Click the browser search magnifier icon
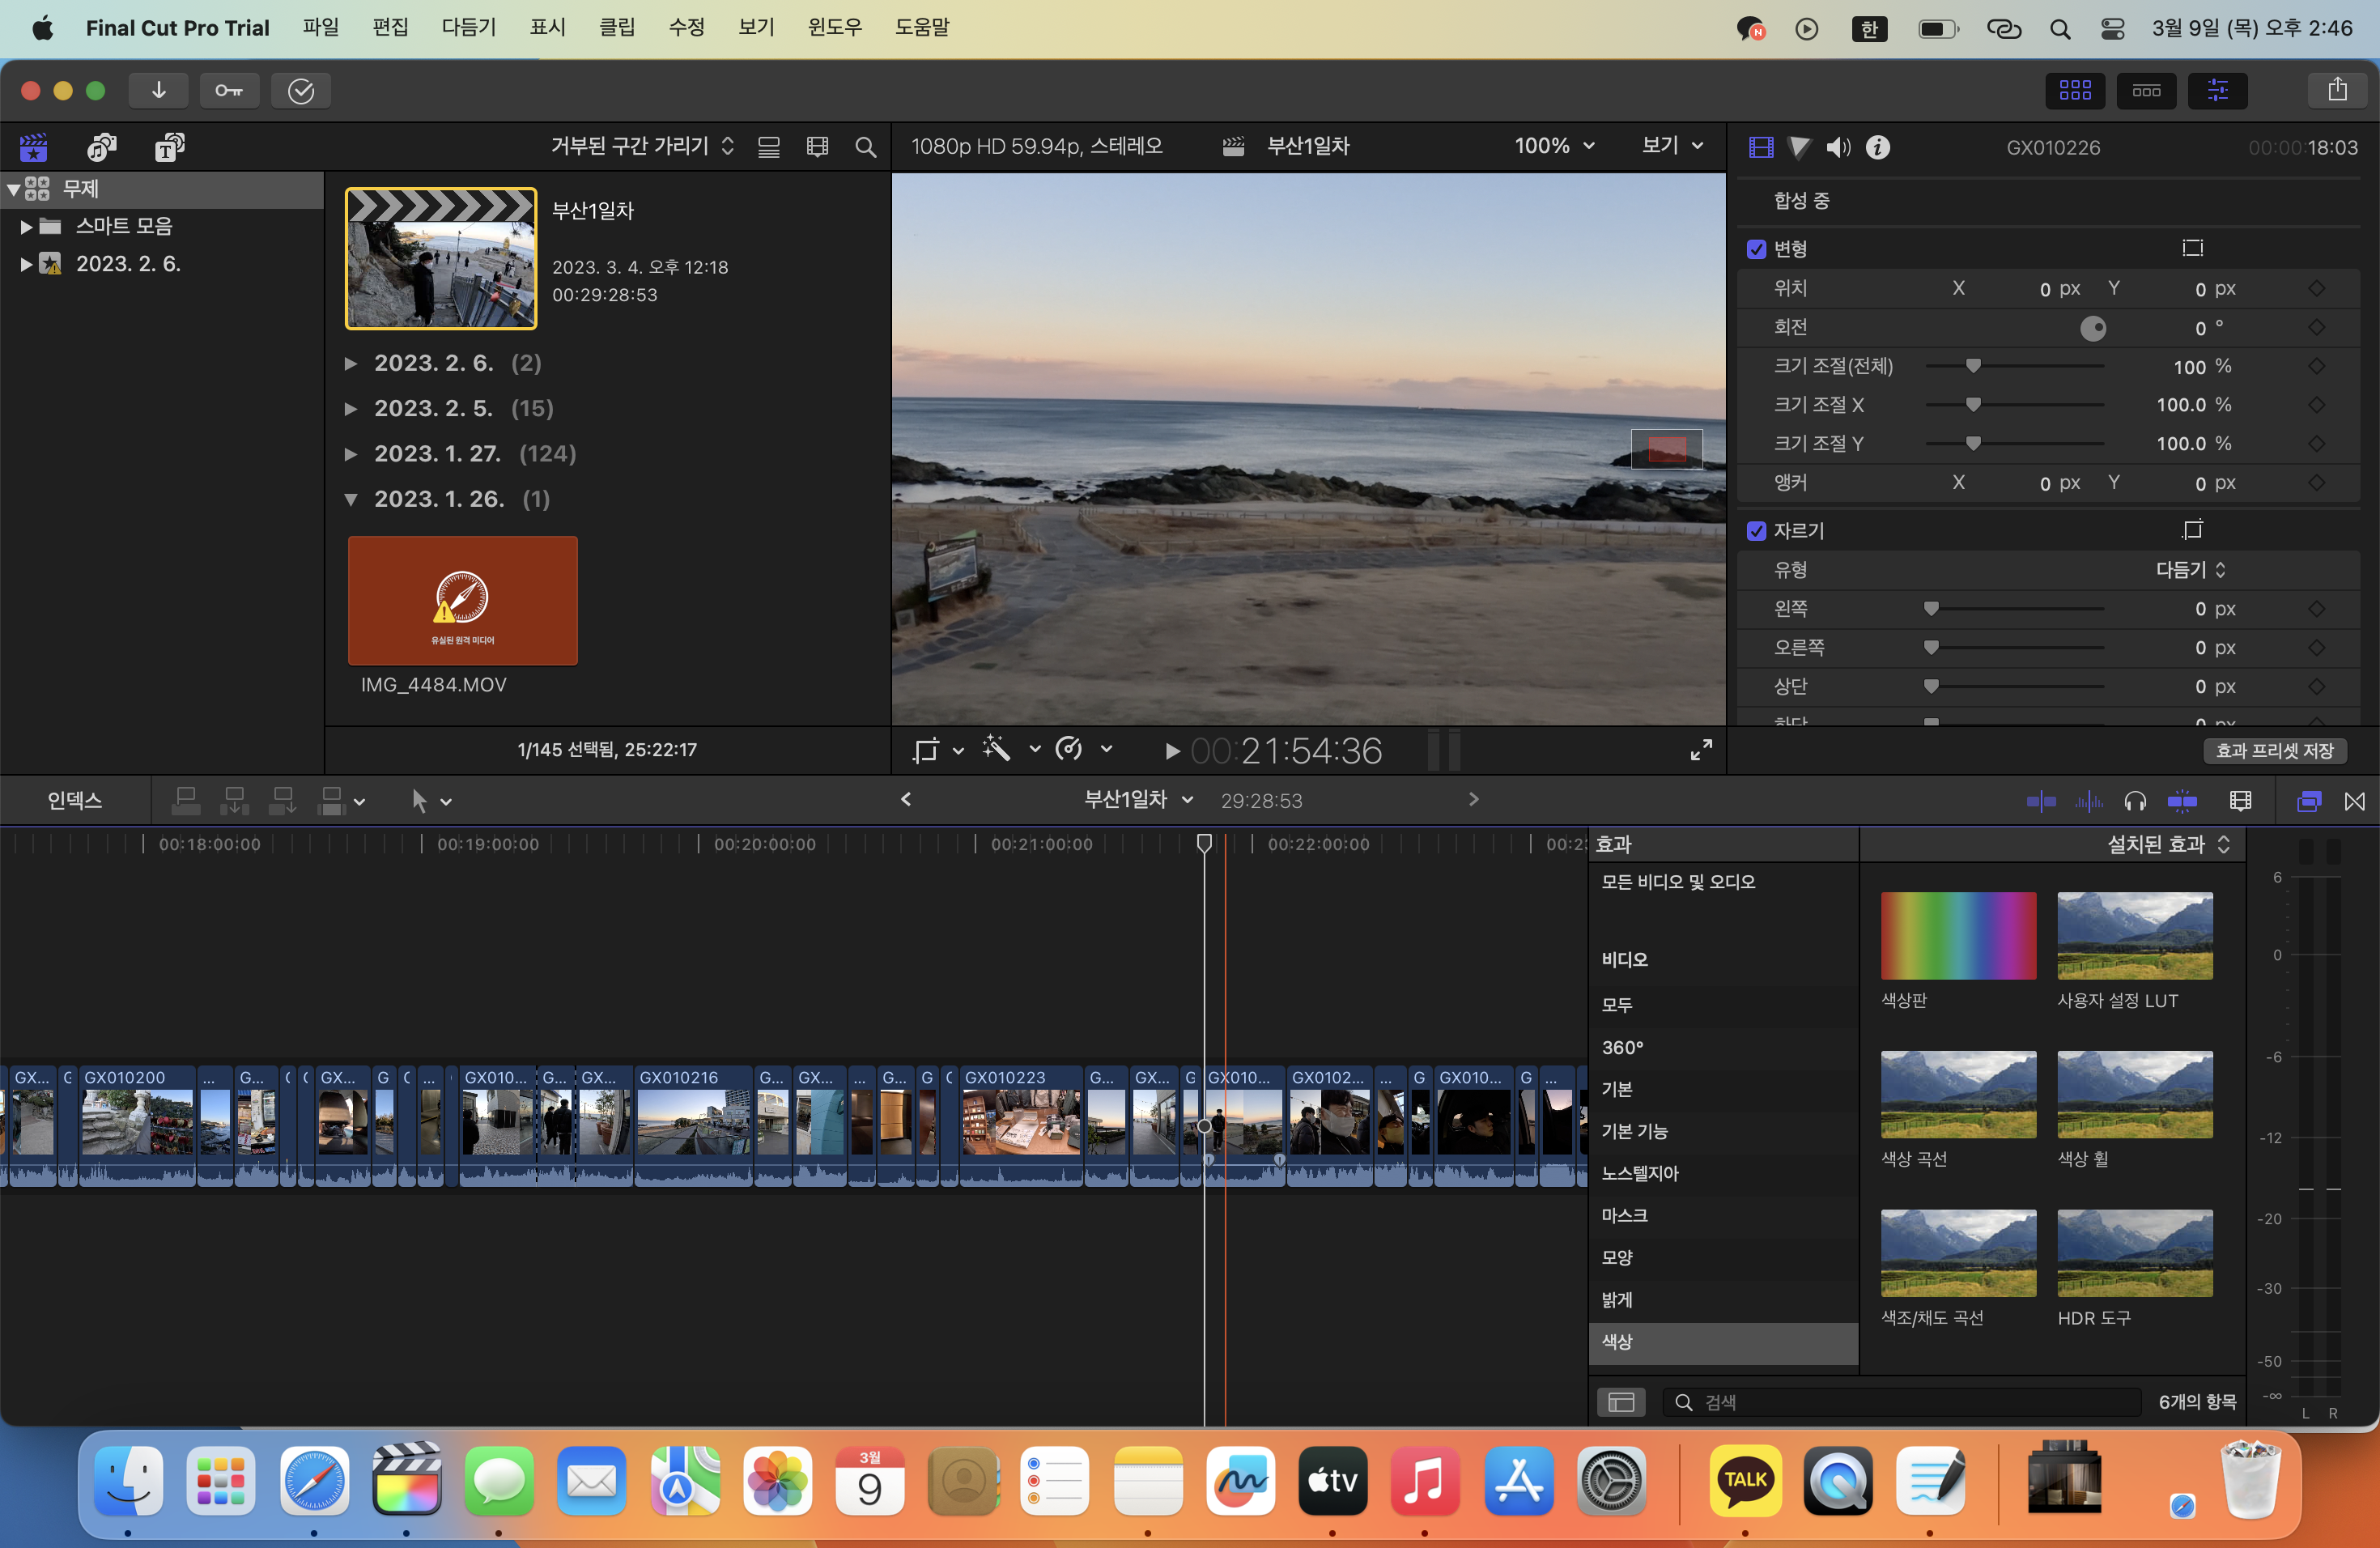Screen dimensions: 2380x1548 [x=865, y=147]
